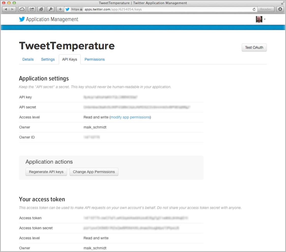Click the blurred API key value

110,97
